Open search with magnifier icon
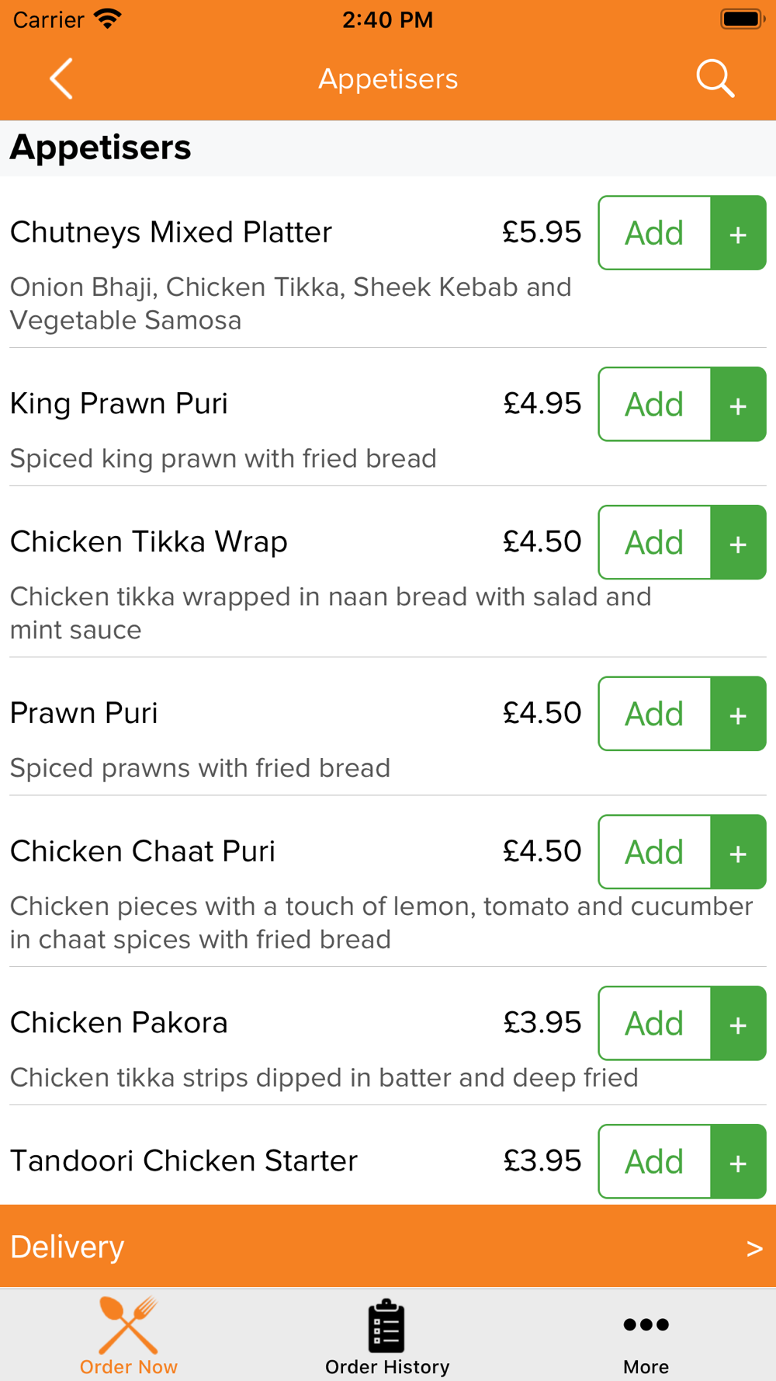 tap(715, 78)
